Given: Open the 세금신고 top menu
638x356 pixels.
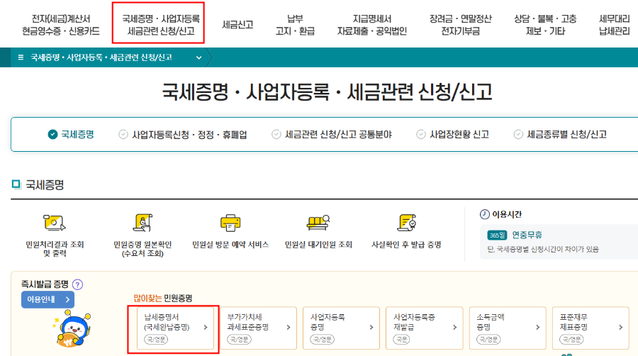Looking at the screenshot, I should click(237, 25).
